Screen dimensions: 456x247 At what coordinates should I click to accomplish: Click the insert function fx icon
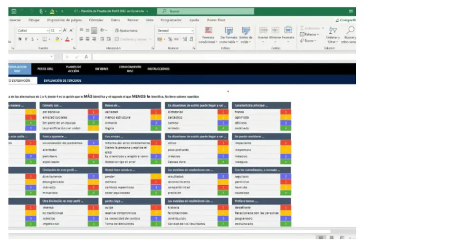point(86,57)
